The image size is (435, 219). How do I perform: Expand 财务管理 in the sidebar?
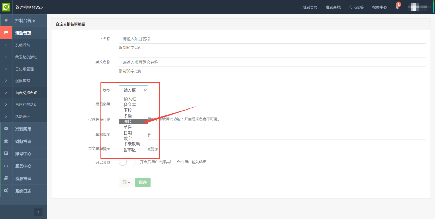(23, 141)
